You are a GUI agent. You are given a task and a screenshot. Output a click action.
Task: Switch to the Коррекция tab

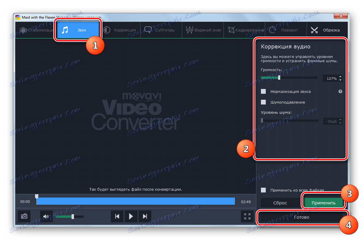pyautogui.click(x=120, y=30)
